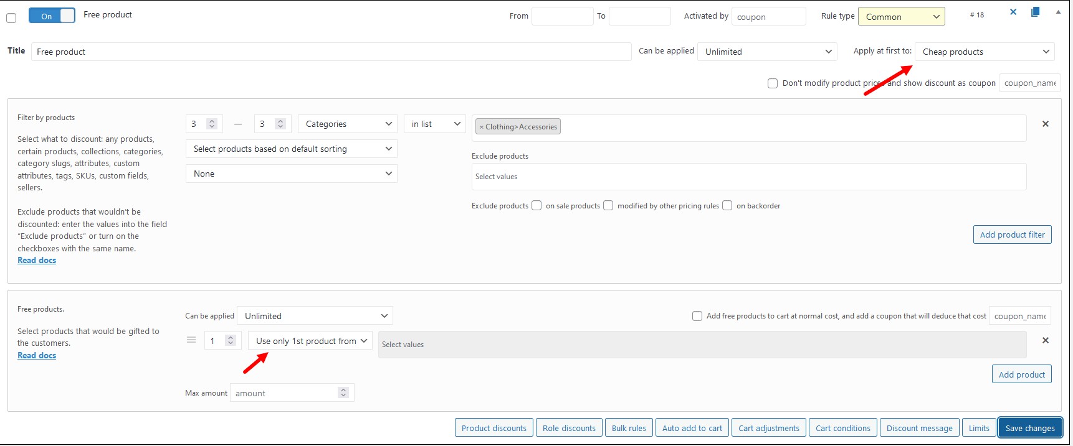The height and width of the screenshot is (446, 1073).
Task: Click the Activated by coupon field
Action: (x=769, y=16)
